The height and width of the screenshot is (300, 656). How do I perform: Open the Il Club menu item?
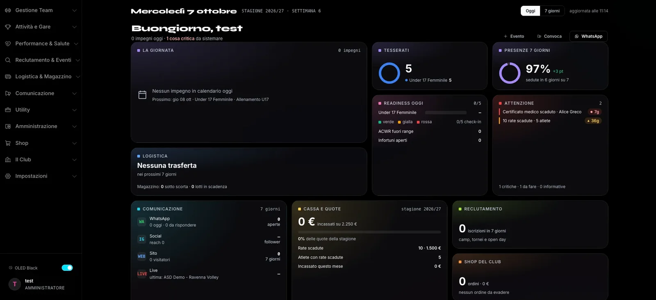(41, 159)
